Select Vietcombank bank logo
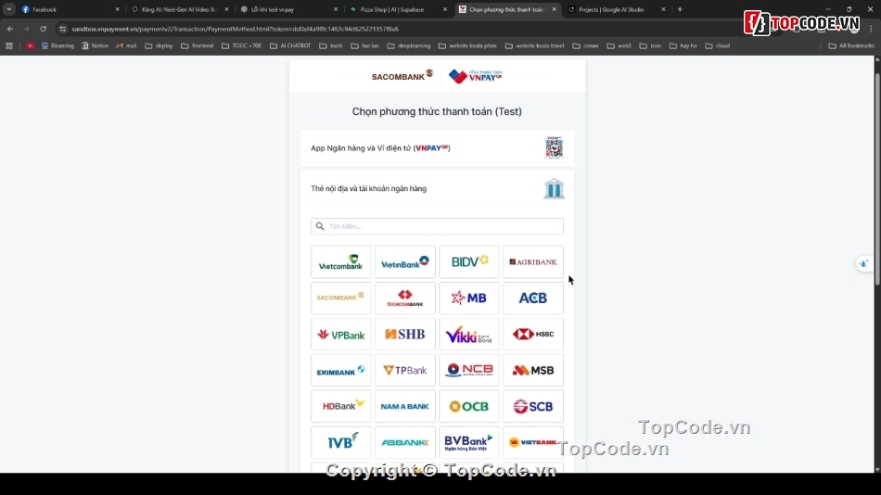This screenshot has width=881, height=495. coord(341,261)
